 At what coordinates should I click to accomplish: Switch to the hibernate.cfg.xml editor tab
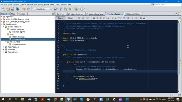point(77,14)
